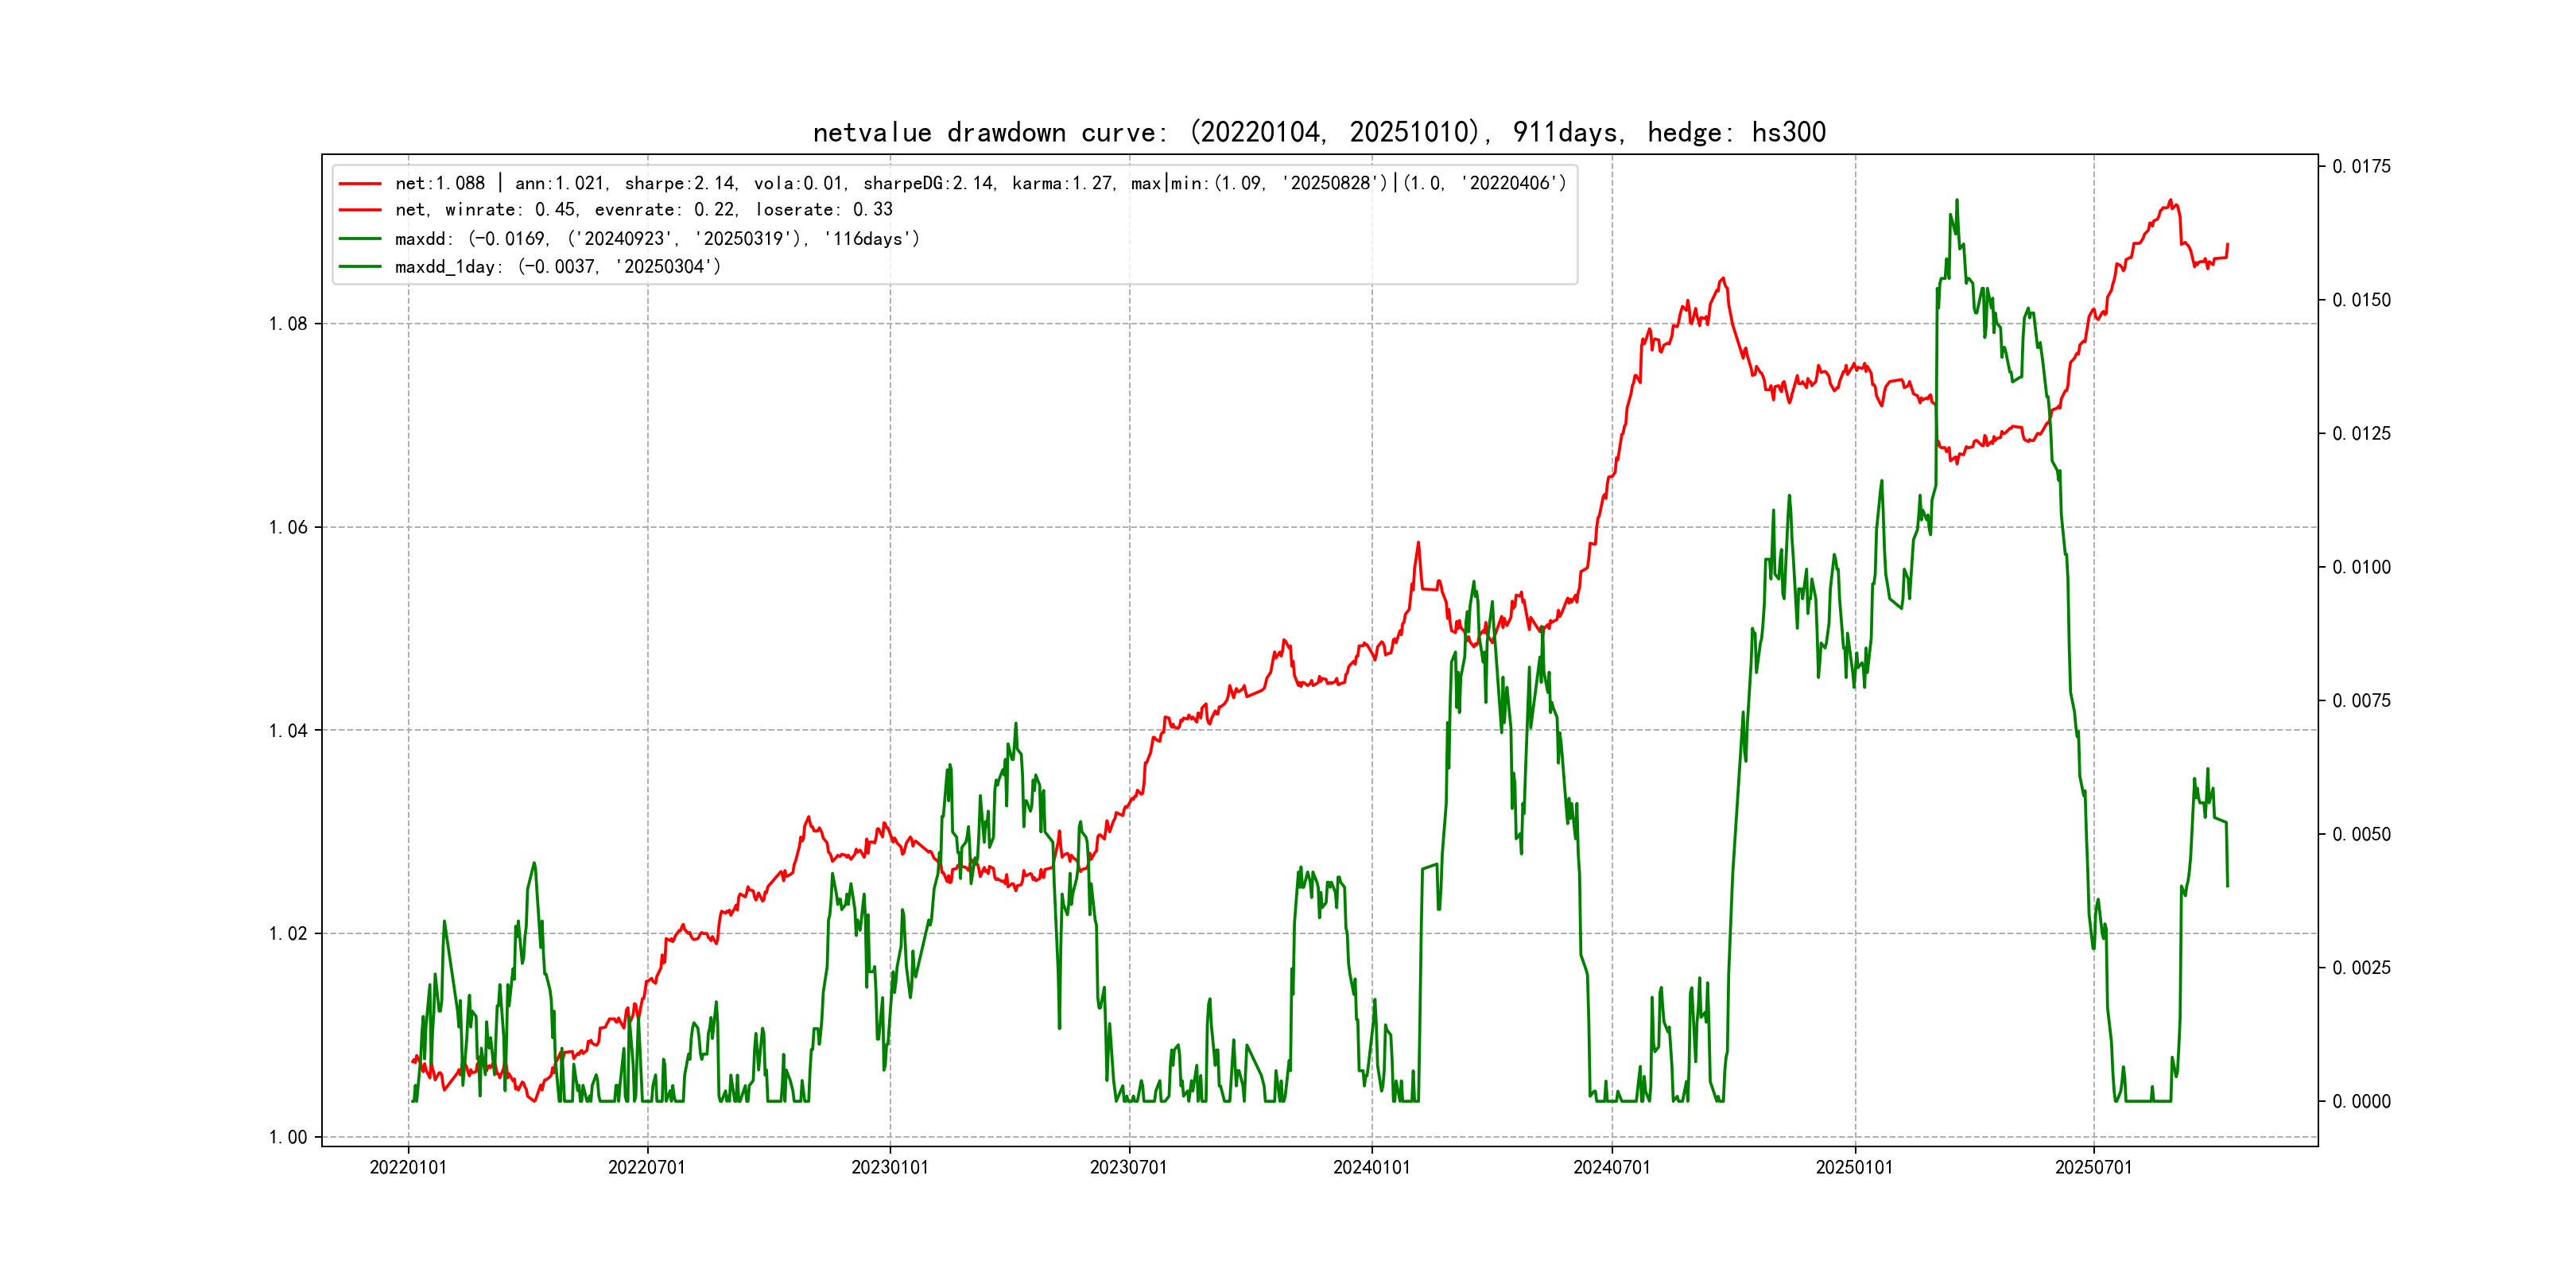This screenshot has width=2576, height=1288.
Task: Click the 20230101 x-axis date label
Action: 889,1167
